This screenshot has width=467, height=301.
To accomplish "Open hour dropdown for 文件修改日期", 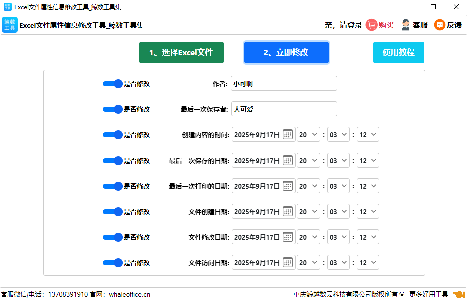I will click(308, 237).
